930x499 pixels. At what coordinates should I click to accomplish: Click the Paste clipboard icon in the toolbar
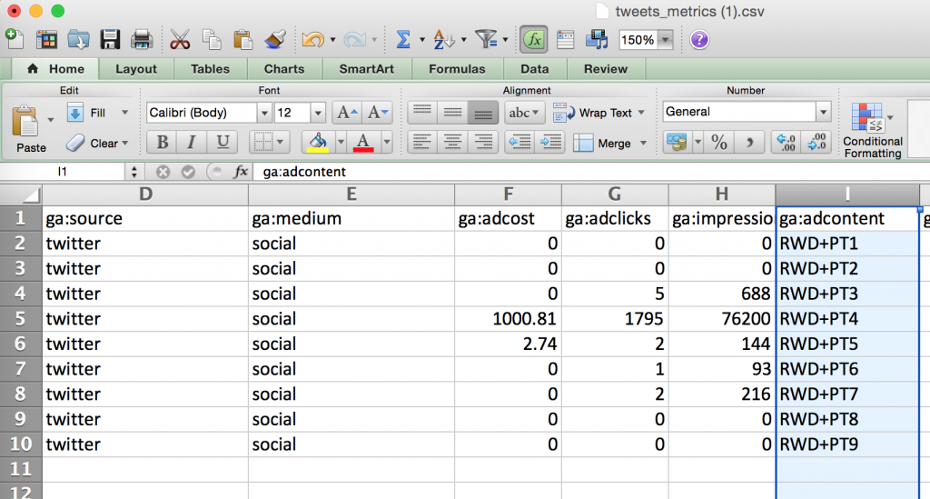coord(243,40)
